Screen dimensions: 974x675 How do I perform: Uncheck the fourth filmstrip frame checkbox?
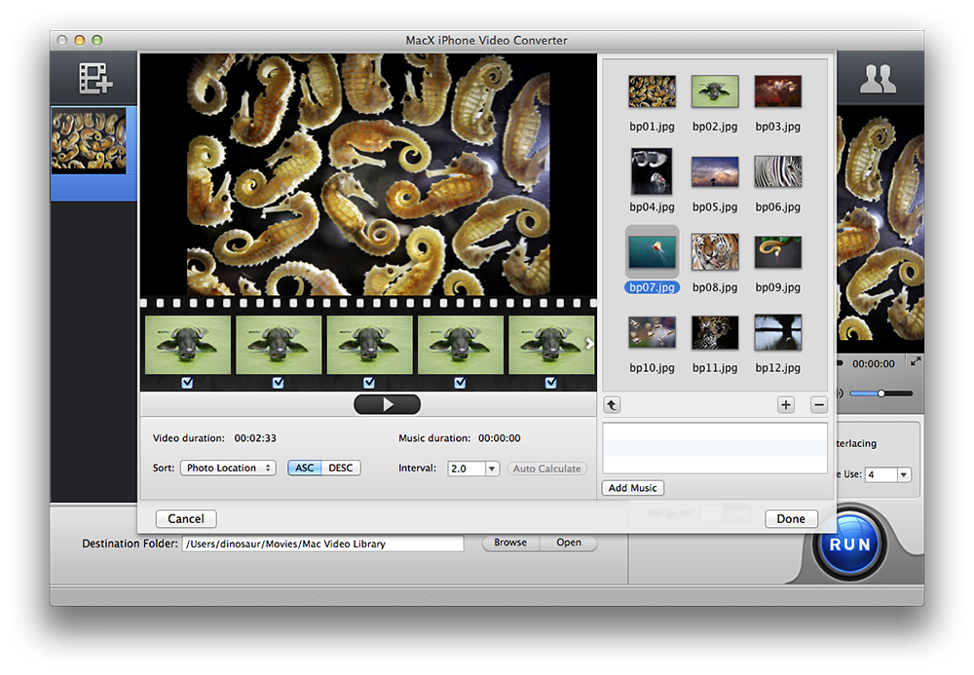(460, 383)
